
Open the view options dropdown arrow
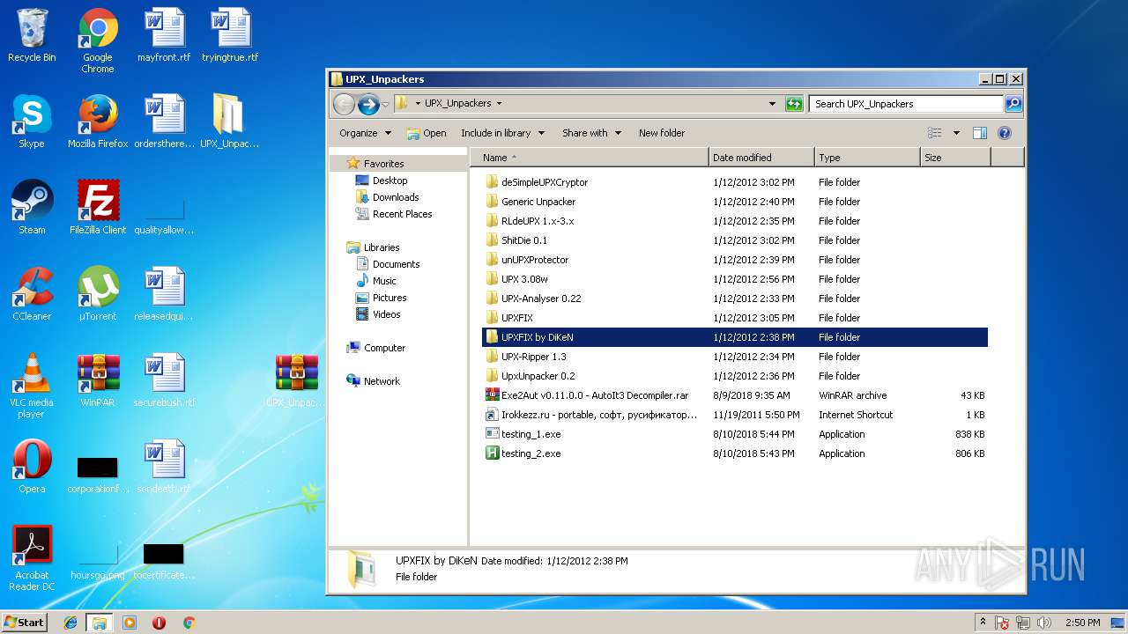(x=956, y=133)
